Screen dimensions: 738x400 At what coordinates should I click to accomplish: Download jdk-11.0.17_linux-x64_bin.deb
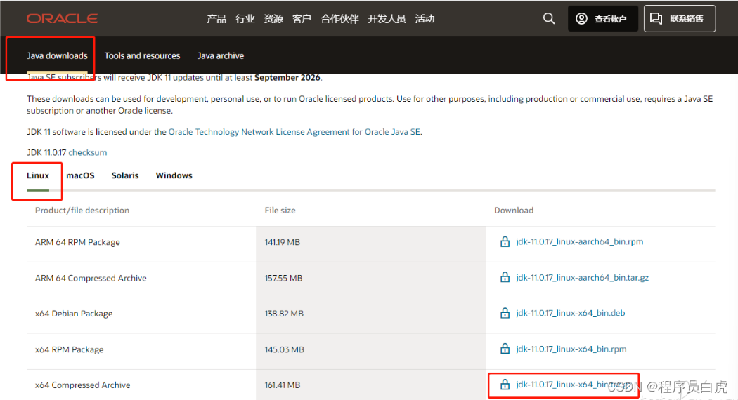(x=571, y=313)
